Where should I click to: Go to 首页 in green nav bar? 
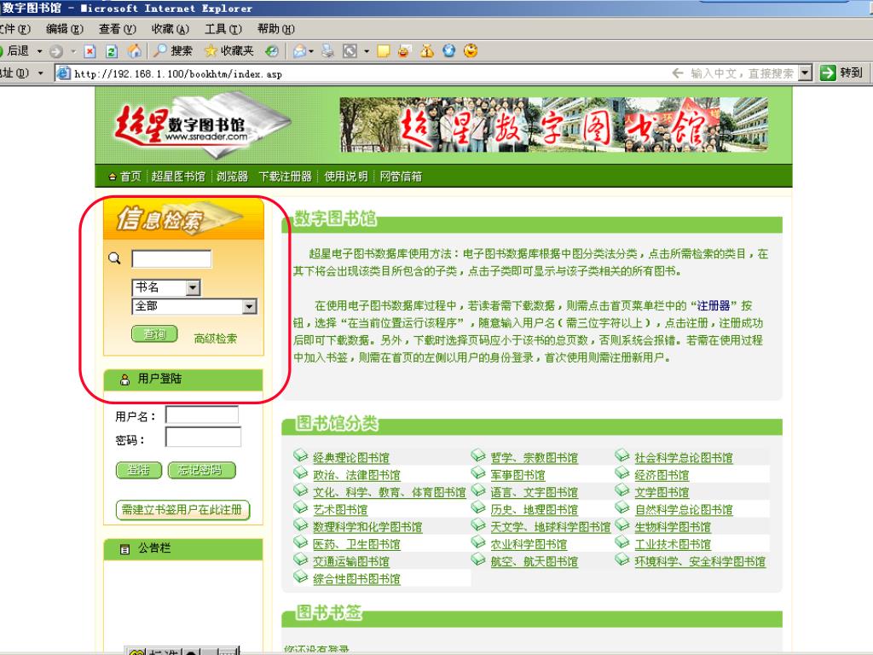[x=130, y=177]
